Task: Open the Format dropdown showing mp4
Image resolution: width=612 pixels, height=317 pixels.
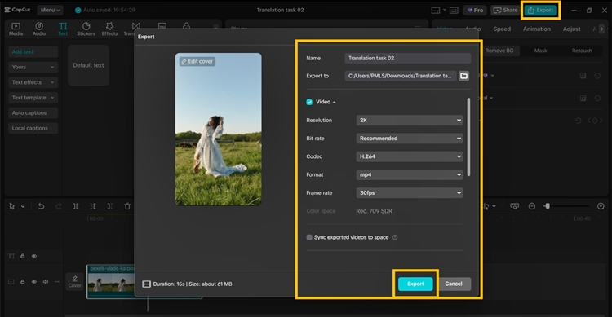Action: point(410,174)
